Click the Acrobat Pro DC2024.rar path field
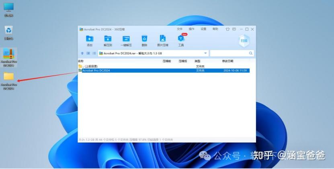The width and height of the screenshot is (334, 169). tap(153, 53)
